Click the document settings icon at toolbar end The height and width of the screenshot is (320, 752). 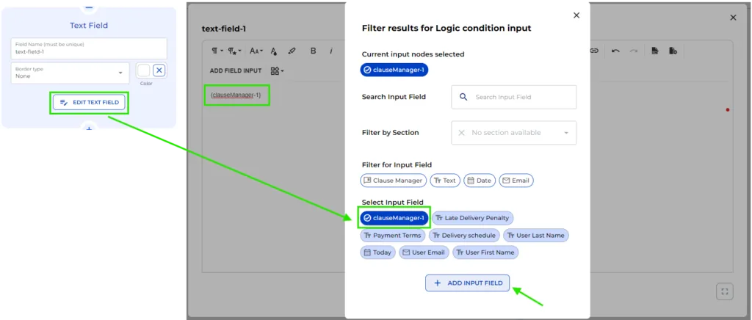(673, 51)
